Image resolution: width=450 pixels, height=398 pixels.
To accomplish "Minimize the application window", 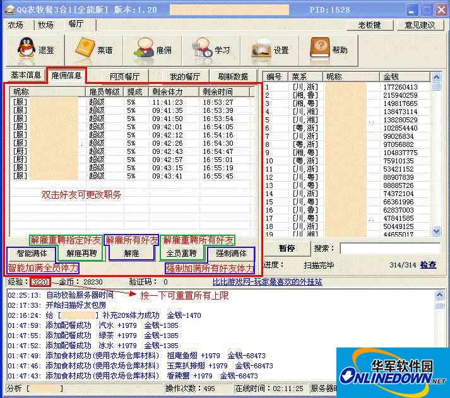I will click(412, 10).
